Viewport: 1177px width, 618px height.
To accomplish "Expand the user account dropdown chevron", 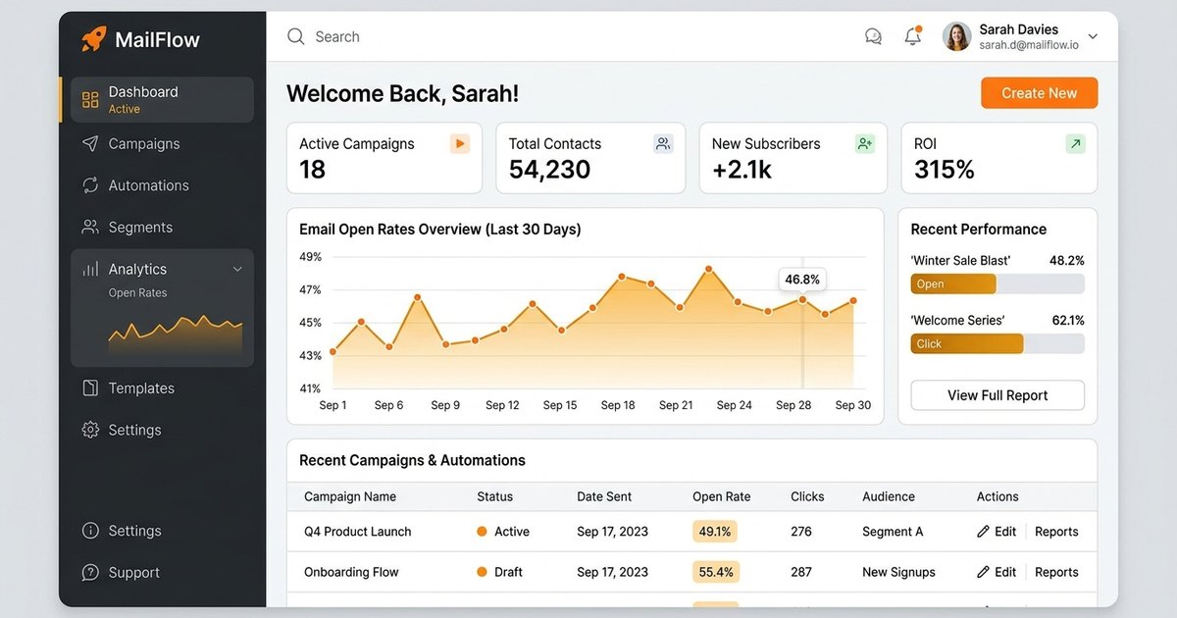I will point(1093,37).
